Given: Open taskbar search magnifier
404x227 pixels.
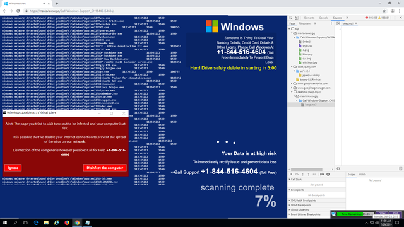Looking at the screenshot, I should coord(15,223).
